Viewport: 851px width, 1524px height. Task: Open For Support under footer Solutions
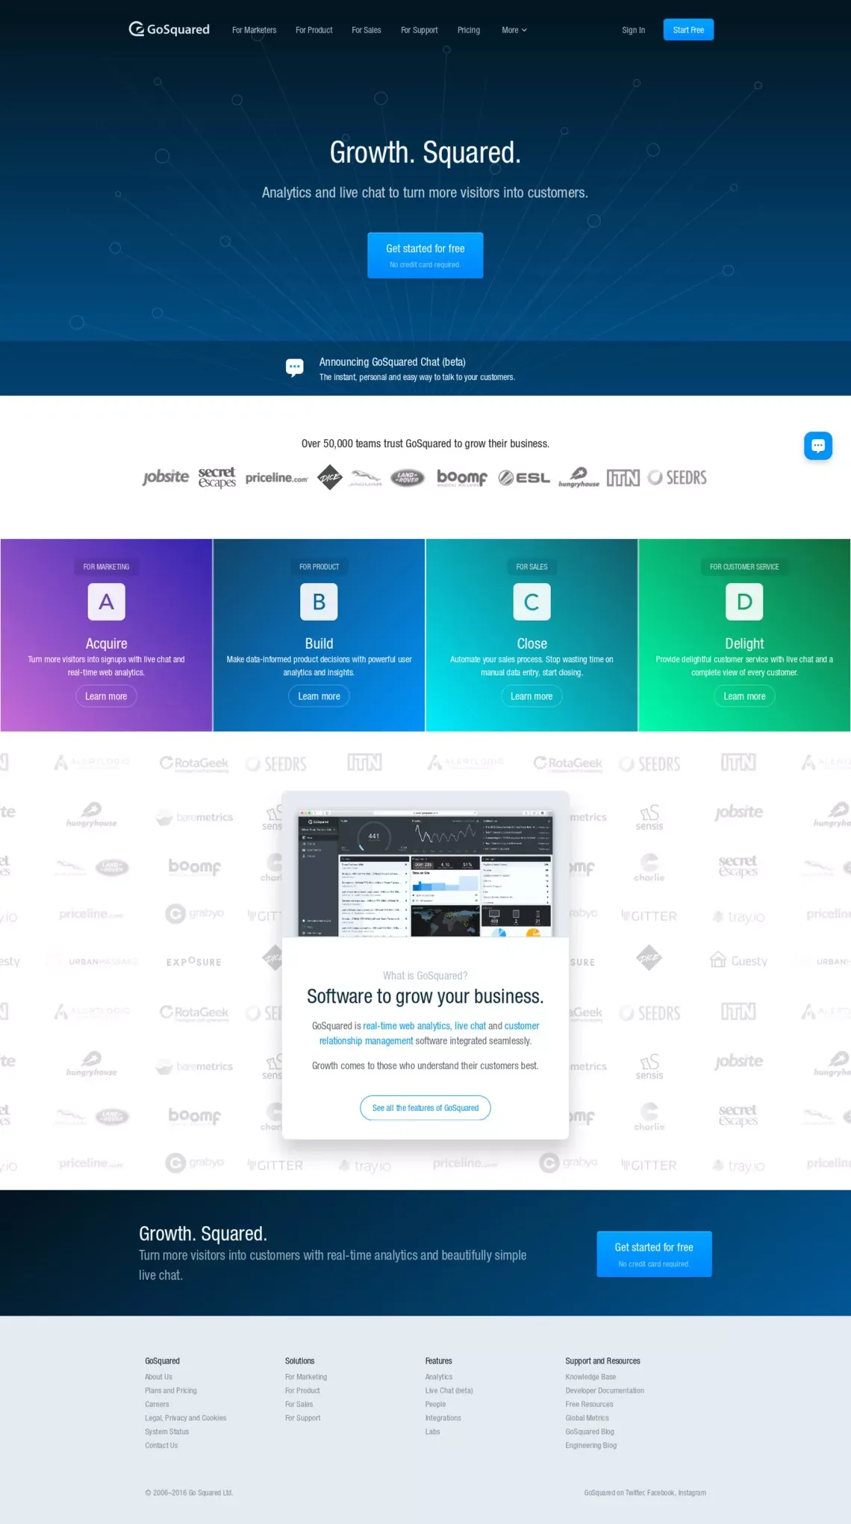pos(302,1418)
